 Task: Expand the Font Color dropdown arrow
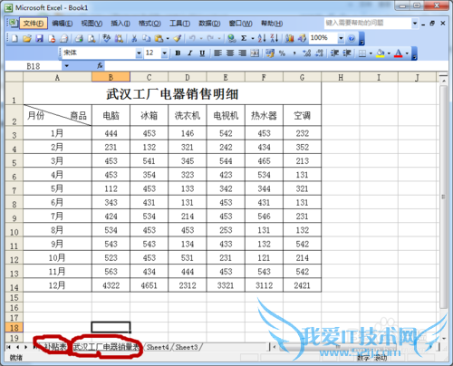(407, 53)
